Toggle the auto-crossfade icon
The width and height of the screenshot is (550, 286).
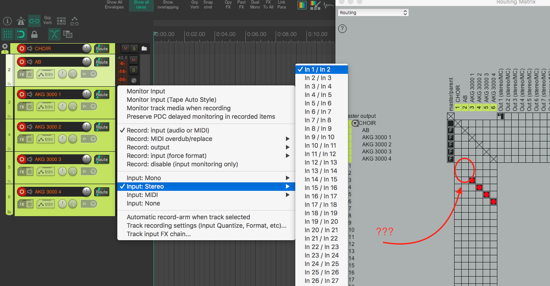(x=54, y=34)
